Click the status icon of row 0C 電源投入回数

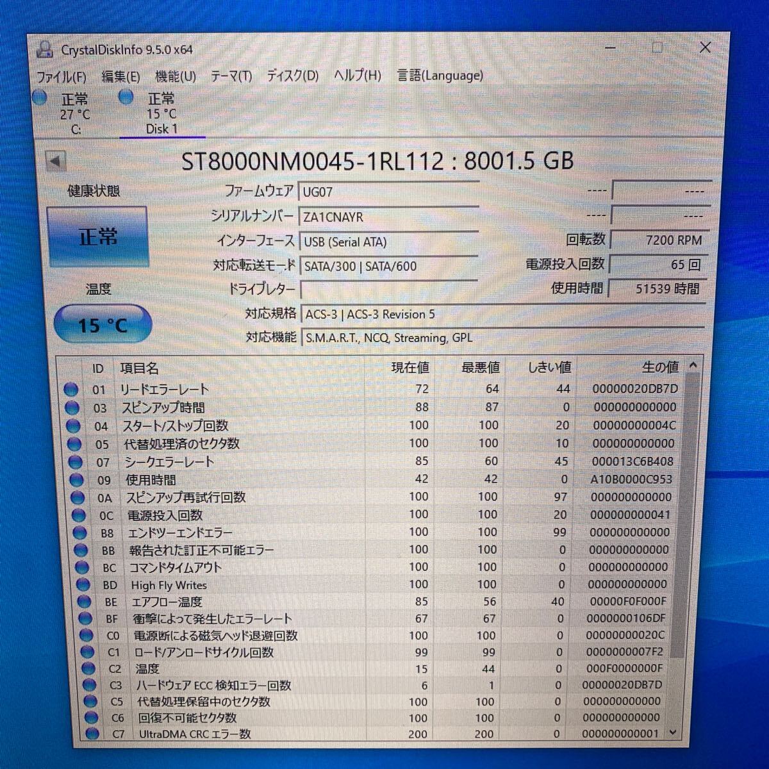coord(78,515)
